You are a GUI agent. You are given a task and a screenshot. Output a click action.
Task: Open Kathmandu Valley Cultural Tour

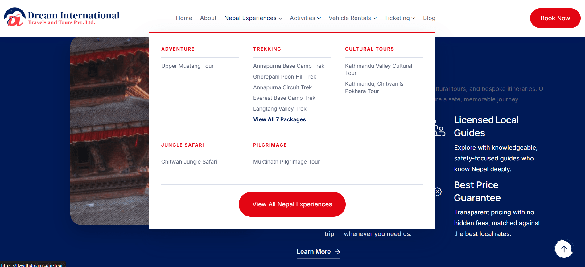tap(379, 69)
